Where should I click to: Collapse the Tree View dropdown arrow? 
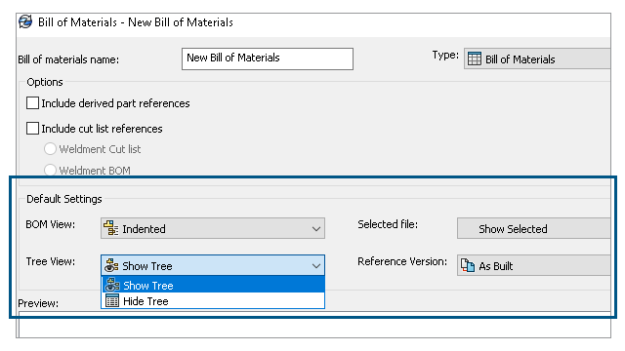tap(316, 266)
